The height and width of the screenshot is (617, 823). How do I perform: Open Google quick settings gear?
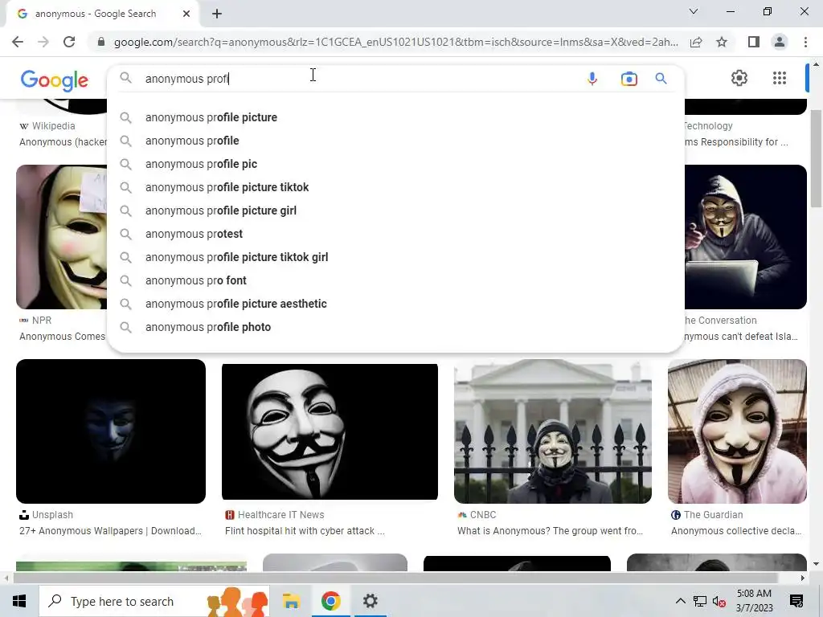coord(739,78)
